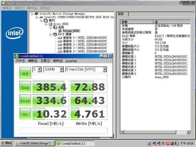Switch to Intel(R) Matrix Storage C... taskbar button
The image size is (196, 147).
pyautogui.click(x=35, y=143)
